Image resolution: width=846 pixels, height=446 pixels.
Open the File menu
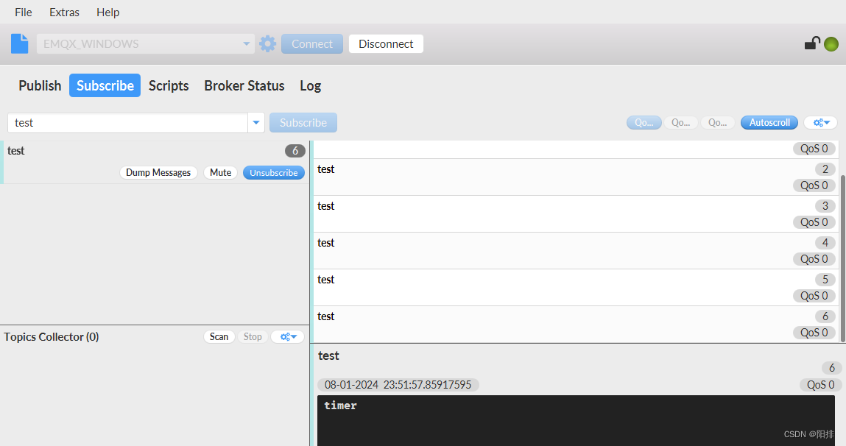point(24,12)
